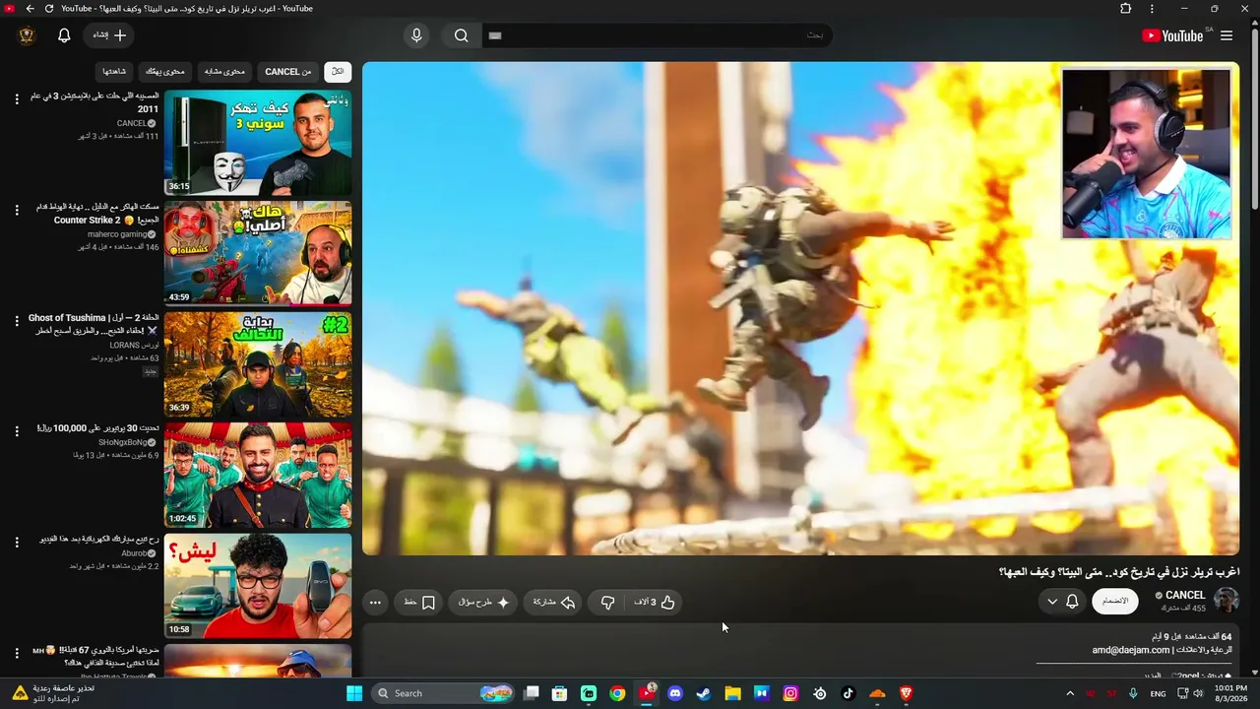Click the Ghost of Tsushima video title
The image size is (1260, 709).
(94, 324)
